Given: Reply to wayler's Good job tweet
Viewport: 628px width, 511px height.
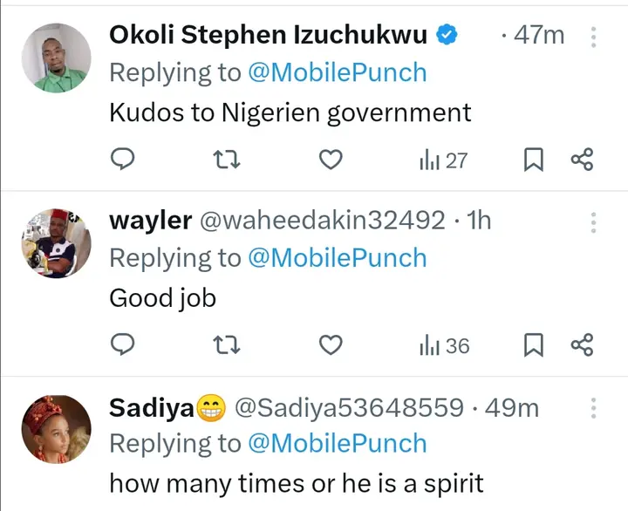Looking at the screenshot, I should [x=124, y=346].
